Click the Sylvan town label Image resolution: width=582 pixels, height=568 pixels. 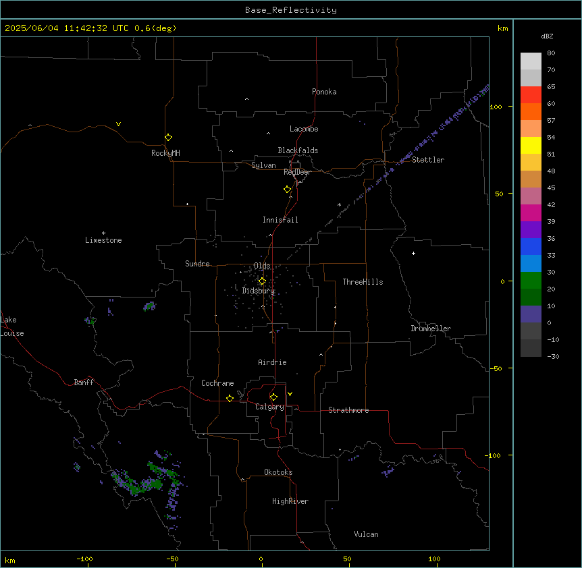tap(263, 165)
